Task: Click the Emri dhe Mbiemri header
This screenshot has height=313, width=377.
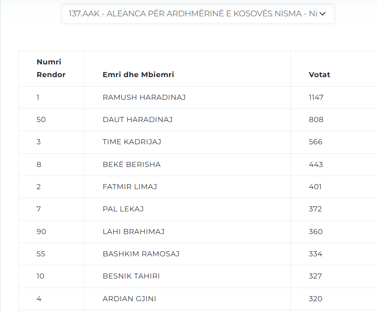Action: pyautogui.click(x=138, y=75)
